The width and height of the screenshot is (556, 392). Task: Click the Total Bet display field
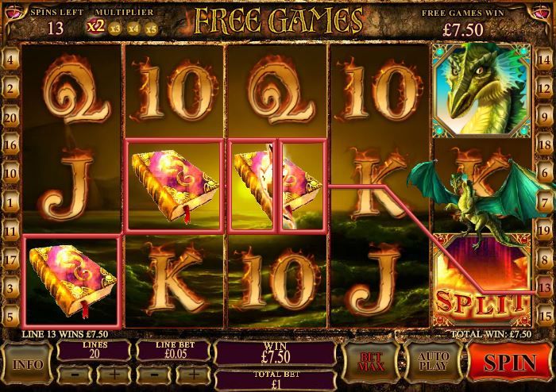pos(276,380)
